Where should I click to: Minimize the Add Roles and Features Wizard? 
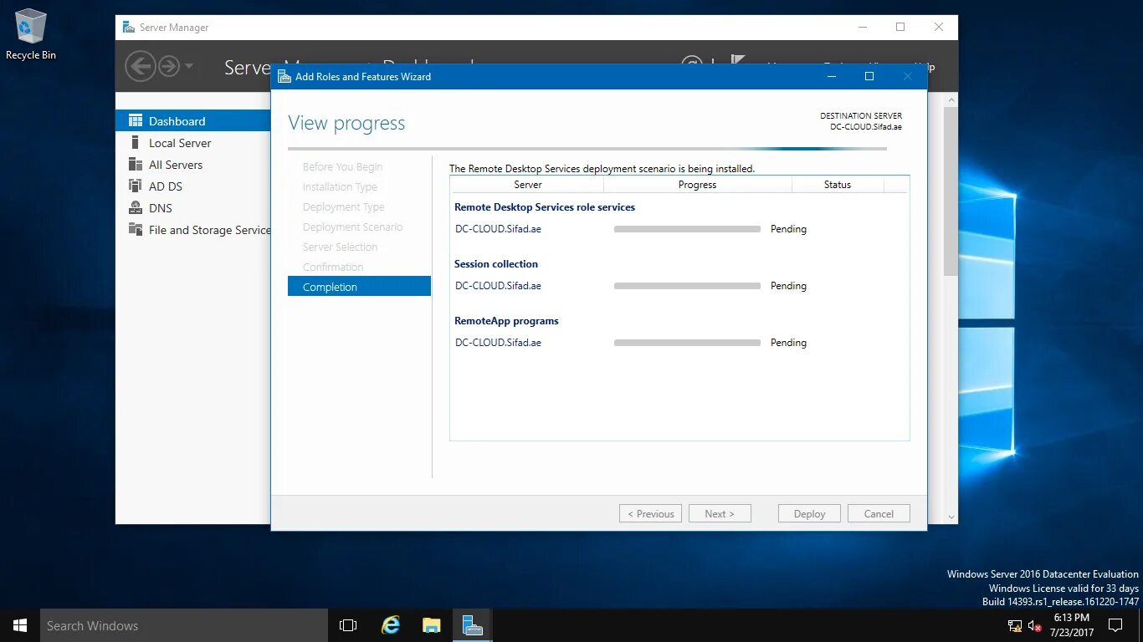coord(831,76)
